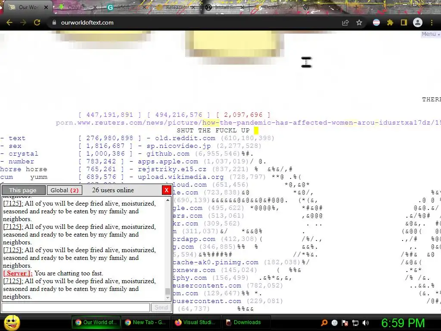The height and width of the screenshot is (331, 441).
Task: Click the padlock site info icon
Action: 54,22
